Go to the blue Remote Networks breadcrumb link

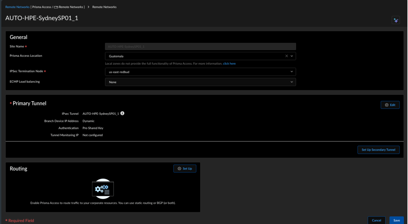pos(17,7)
